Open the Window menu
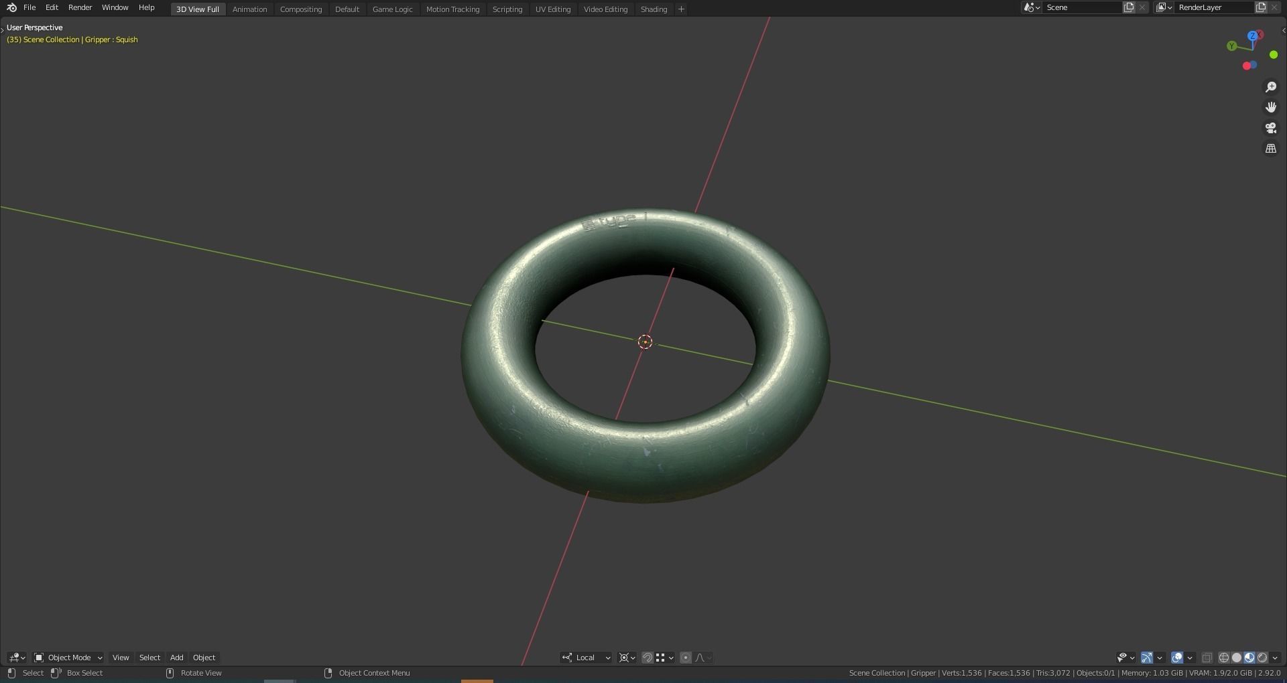 115,7
